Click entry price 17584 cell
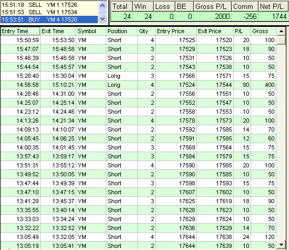Image resolution: width=289 pixels, height=250 pixels. point(176,156)
